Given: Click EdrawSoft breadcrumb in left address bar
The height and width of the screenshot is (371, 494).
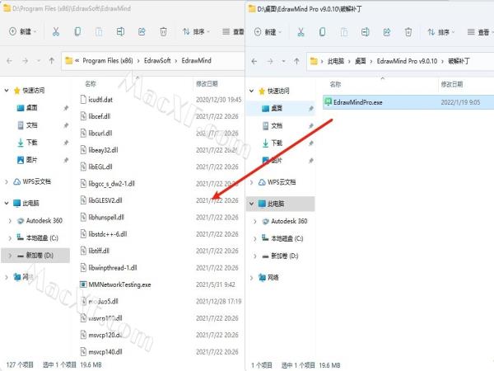Looking at the screenshot, I should (x=157, y=60).
